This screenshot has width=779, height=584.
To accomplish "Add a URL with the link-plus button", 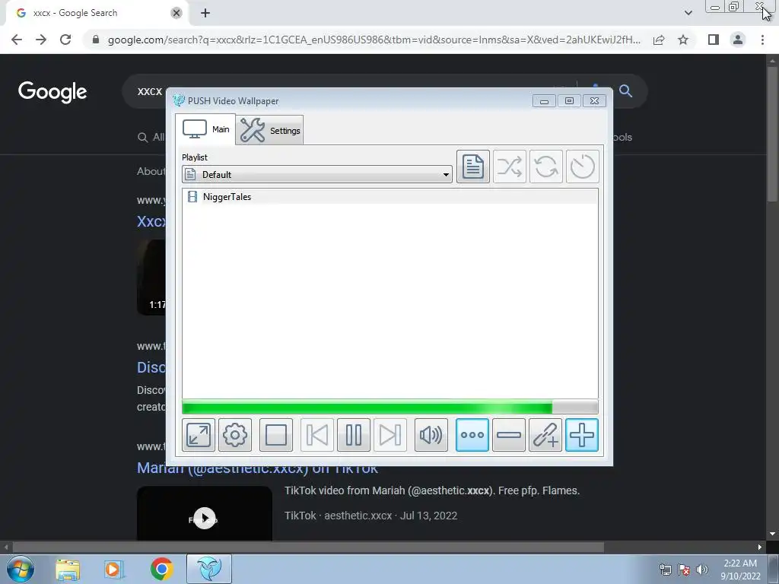I will click(x=545, y=435).
